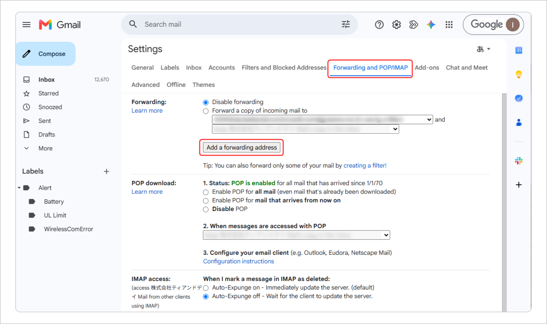Open the Slack add-on icon

[x=518, y=161]
